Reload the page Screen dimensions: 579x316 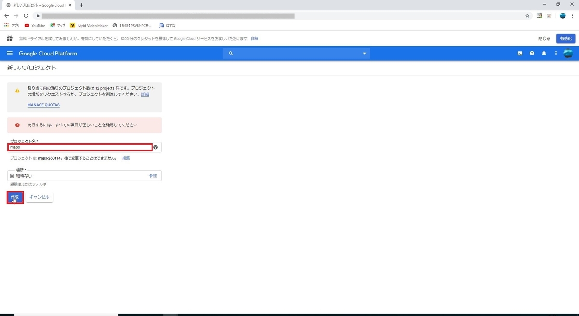pos(26,15)
